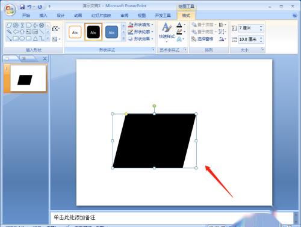Click the help icon at ribbon's right

point(295,15)
